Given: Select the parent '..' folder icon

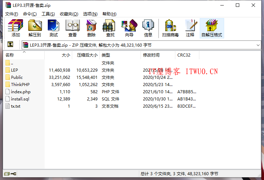Looking at the screenshot, I should click(x=8, y=63).
